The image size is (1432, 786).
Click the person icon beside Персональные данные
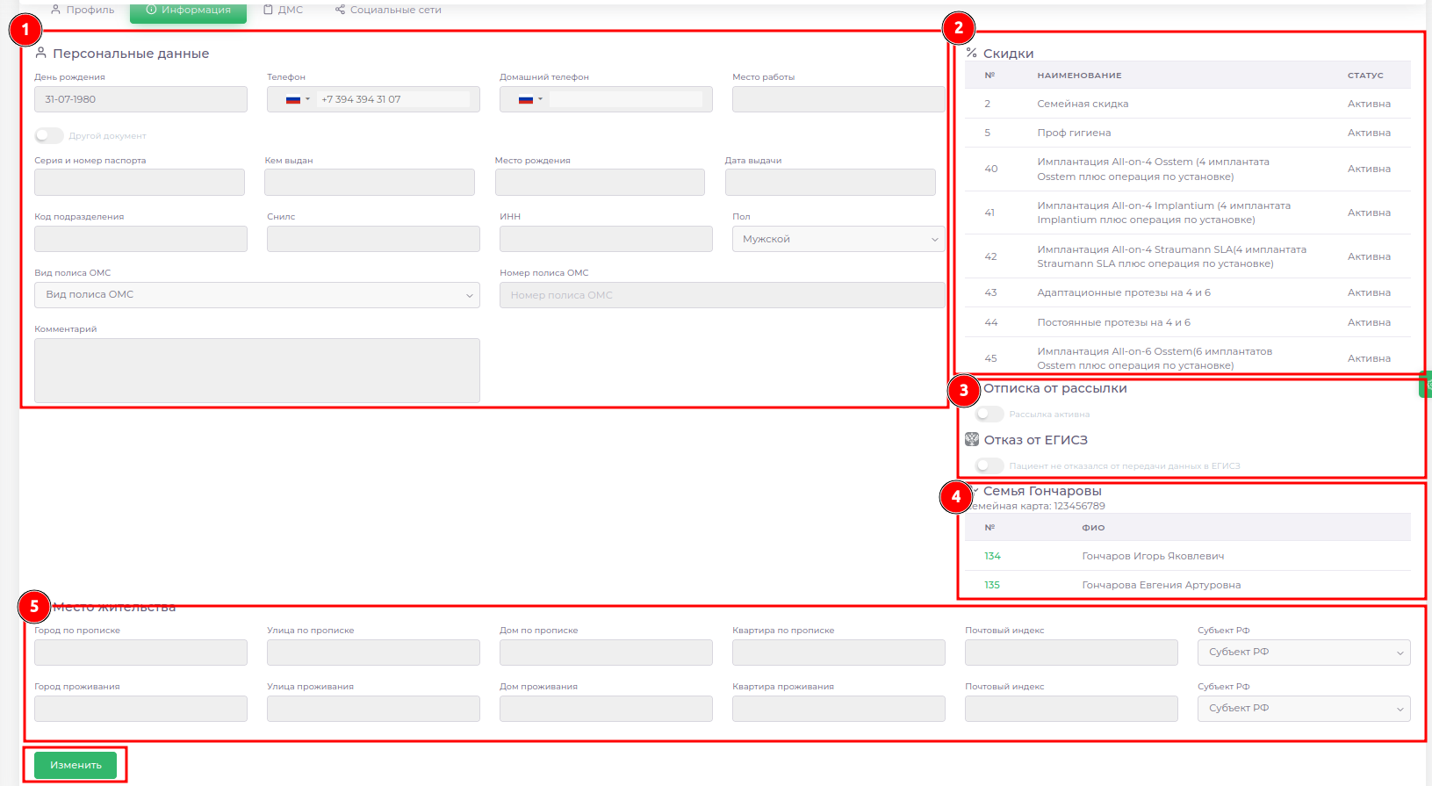pos(40,53)
